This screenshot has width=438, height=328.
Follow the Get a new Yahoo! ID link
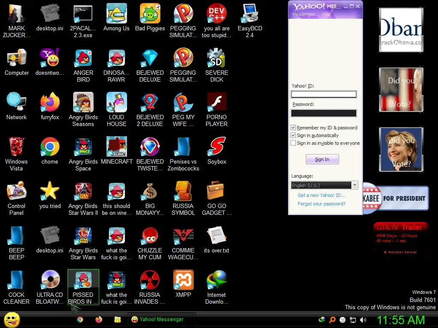[322, 195]
